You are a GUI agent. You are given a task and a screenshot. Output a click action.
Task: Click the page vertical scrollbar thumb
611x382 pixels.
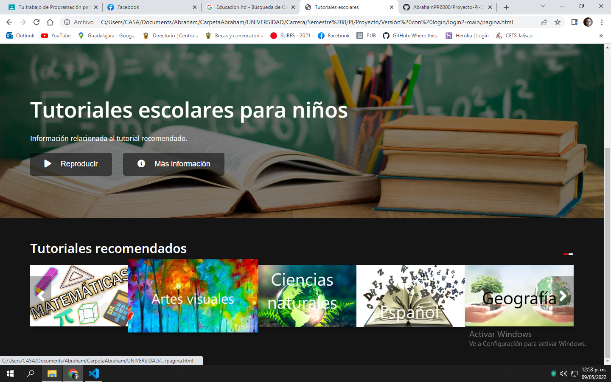click(x=607, y=253)
